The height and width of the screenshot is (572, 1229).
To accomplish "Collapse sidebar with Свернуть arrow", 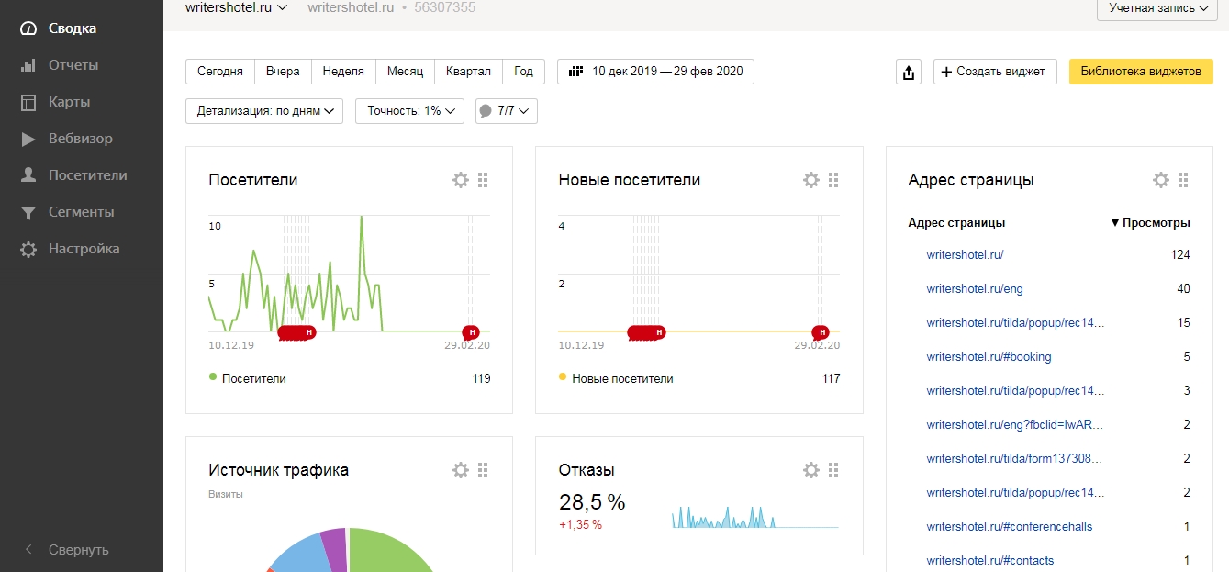I will [28, 550].
